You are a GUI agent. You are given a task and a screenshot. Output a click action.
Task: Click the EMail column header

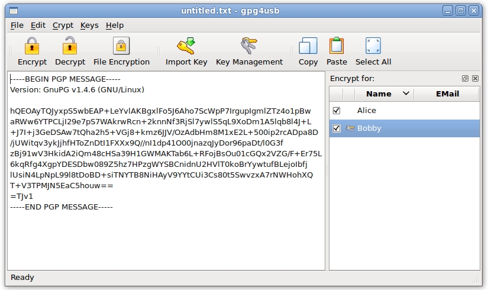tap(447, 94)
